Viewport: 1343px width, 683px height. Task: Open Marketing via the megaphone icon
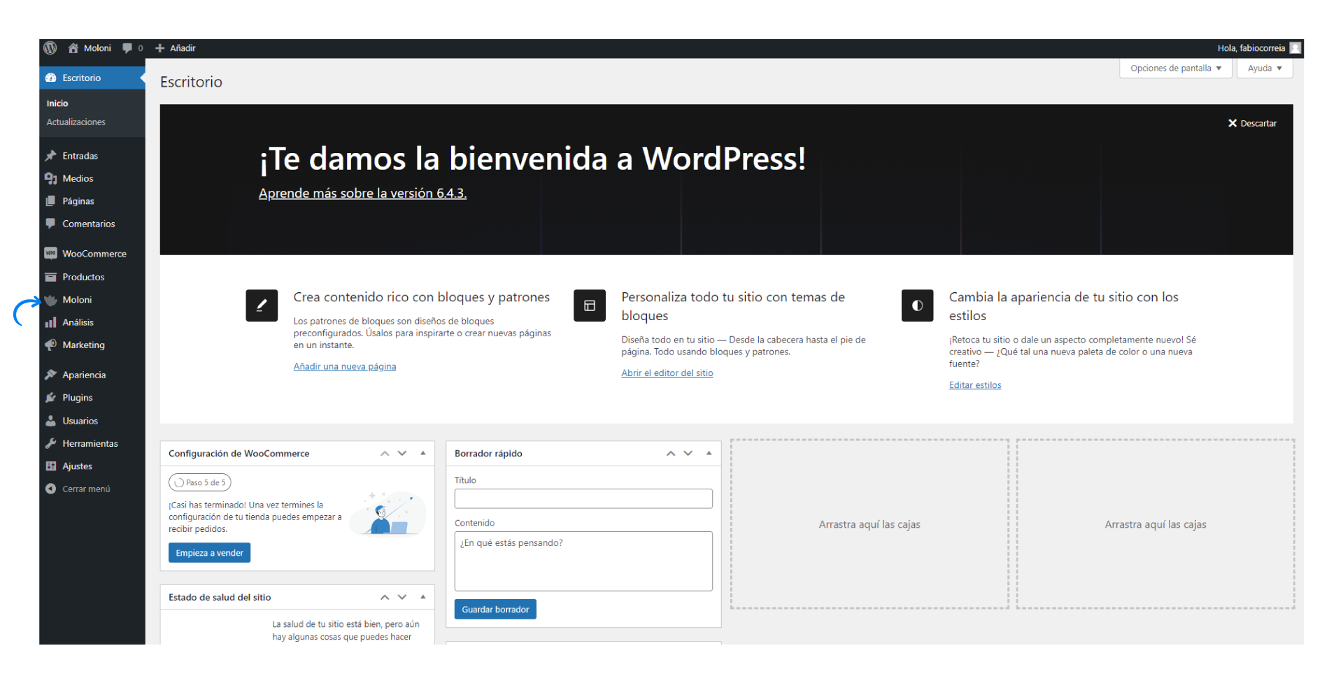(51, 345)
